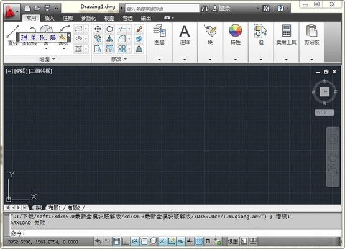This screenshot has width=345, height=249.
Task: Select the Offset tool
Action: point(139,49)
